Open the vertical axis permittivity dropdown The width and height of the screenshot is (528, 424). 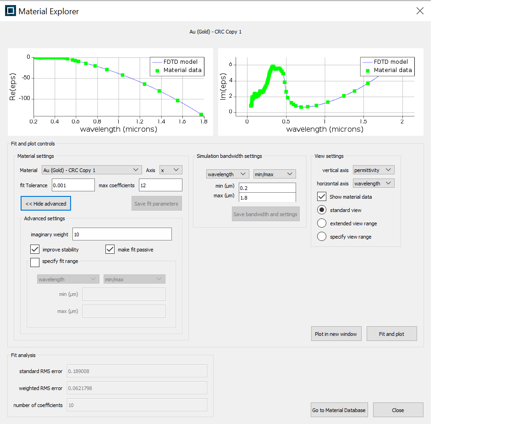coord(374,170)
